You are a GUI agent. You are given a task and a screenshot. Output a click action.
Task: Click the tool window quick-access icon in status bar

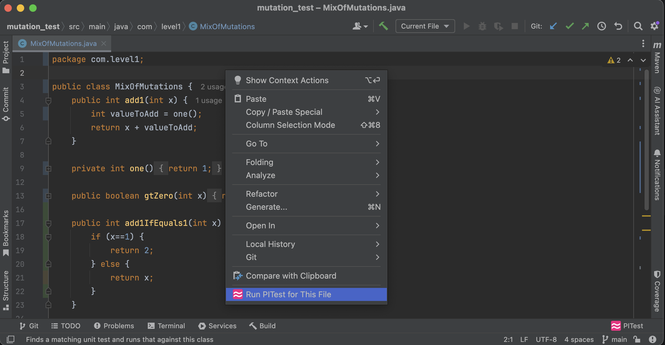[10, 339]
